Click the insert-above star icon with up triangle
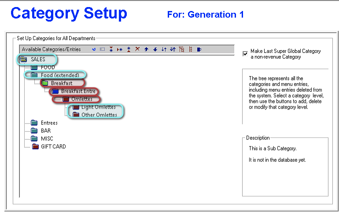 click(x=129, y=49)
